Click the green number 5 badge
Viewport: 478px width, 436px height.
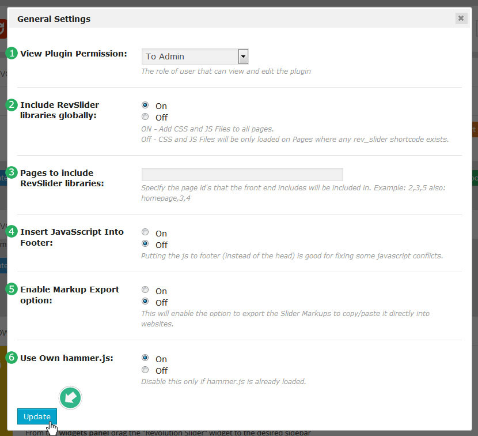(x=12, y=289)
